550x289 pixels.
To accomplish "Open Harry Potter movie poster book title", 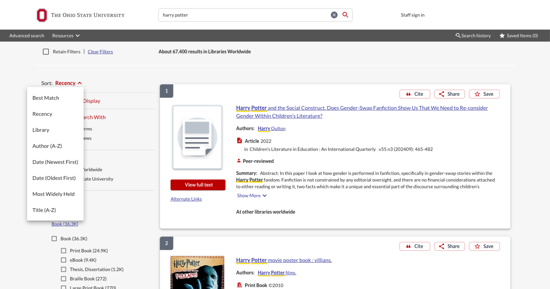I will coord(284,260).
